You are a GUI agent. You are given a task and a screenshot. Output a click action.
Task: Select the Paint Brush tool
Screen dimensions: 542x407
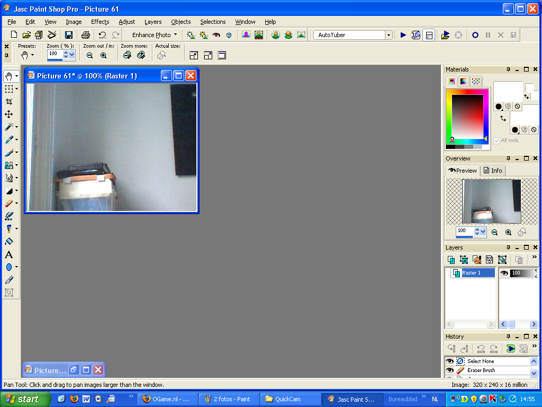[10, 152]
